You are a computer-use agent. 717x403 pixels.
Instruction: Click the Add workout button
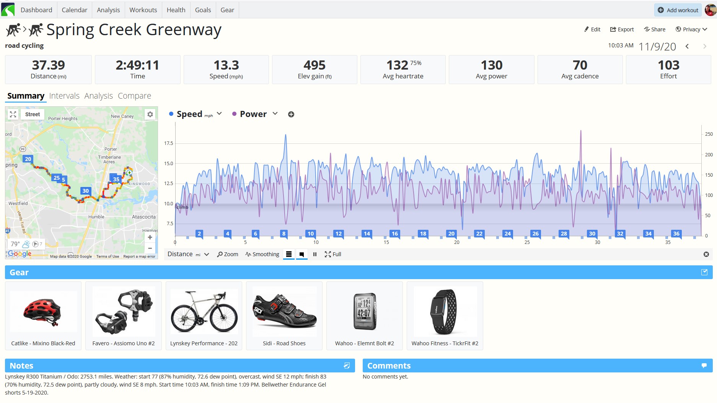pyautogui.click(x=678, y=10)
